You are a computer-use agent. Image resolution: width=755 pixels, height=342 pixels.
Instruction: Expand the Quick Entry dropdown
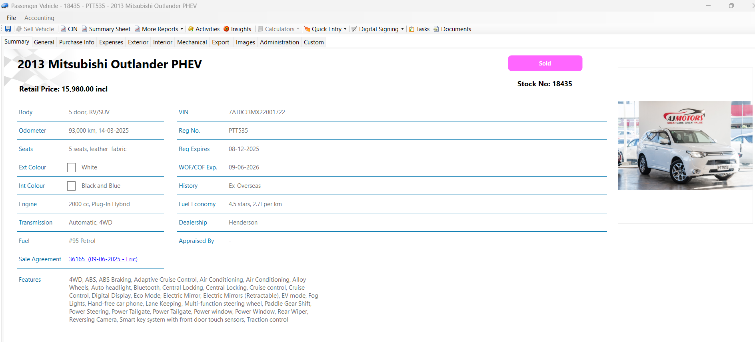click(x=345, y=29)
